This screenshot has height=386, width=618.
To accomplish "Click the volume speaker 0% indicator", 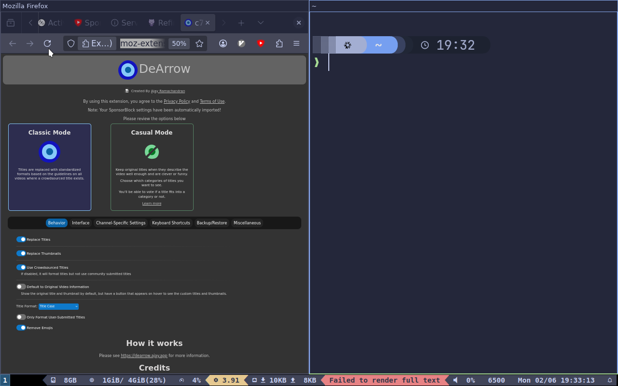I will [464, 380].
